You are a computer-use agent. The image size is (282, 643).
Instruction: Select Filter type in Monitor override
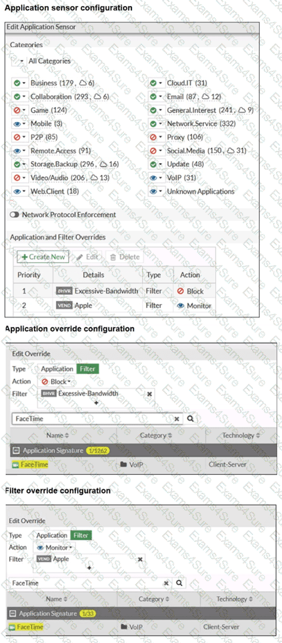81,535
